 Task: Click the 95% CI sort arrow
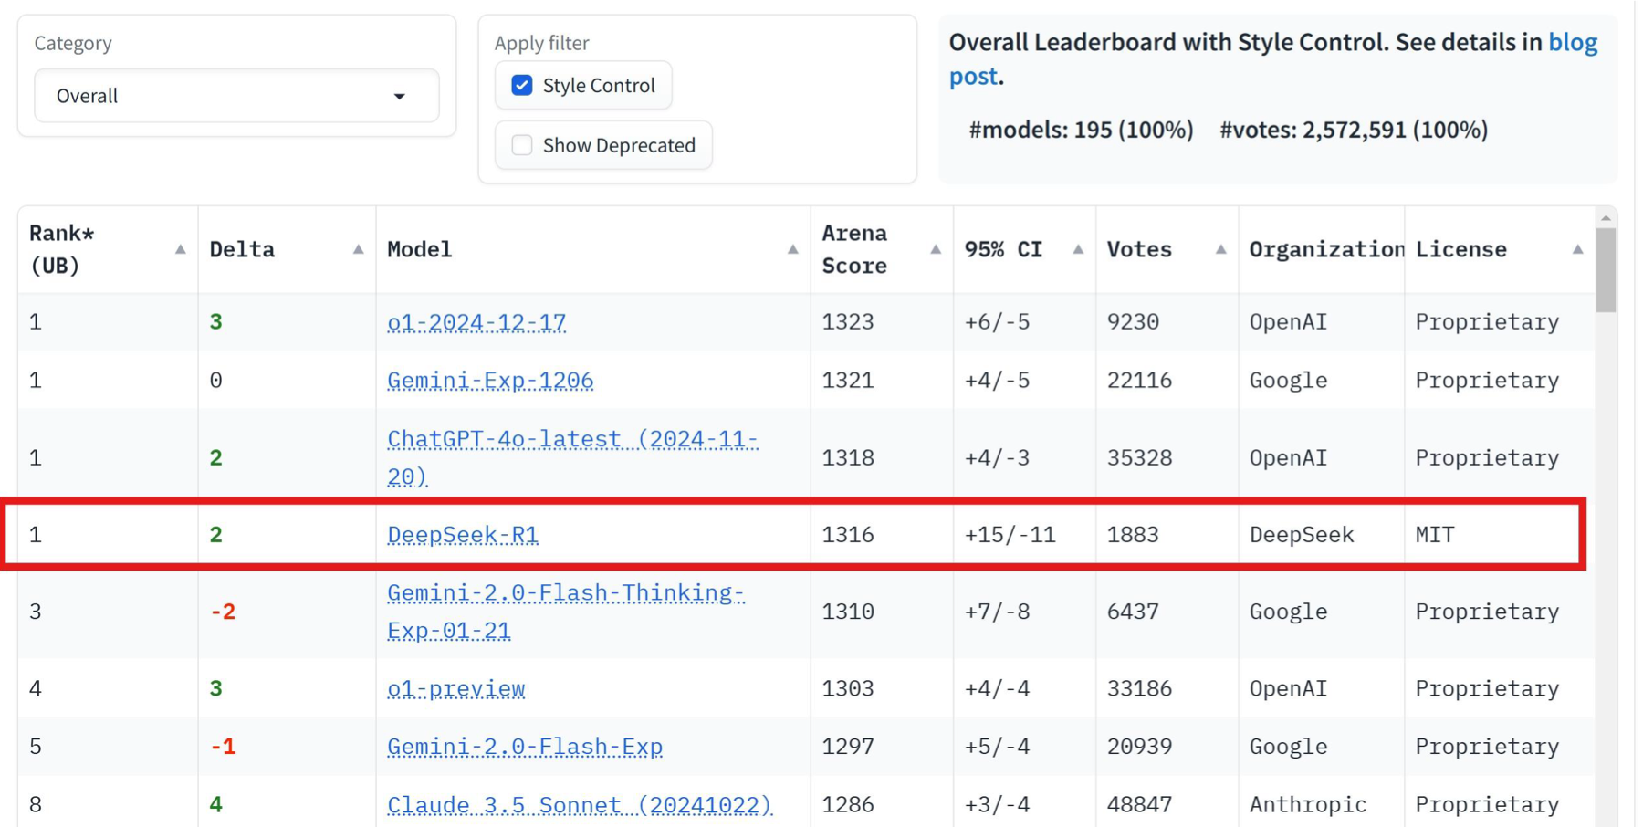click(x=1078, y=249)
